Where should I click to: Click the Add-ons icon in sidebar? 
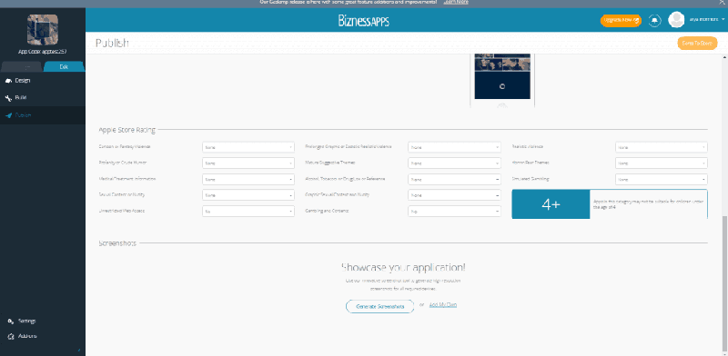click(x=11, y=336)
